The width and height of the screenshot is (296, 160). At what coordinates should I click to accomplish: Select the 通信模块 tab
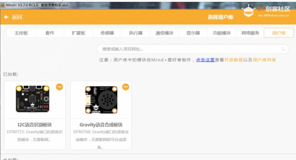point(164,33)
